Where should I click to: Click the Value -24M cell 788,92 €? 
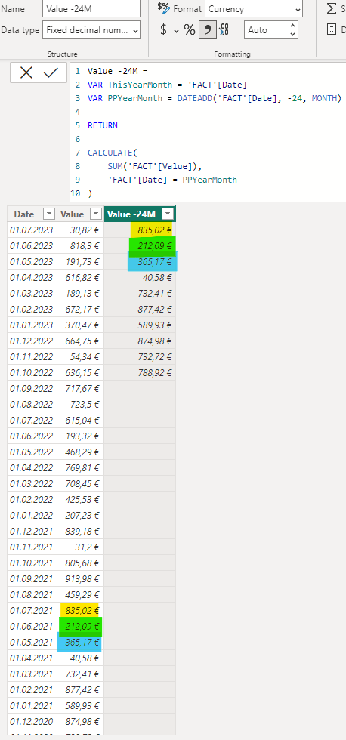pos(140,372)
